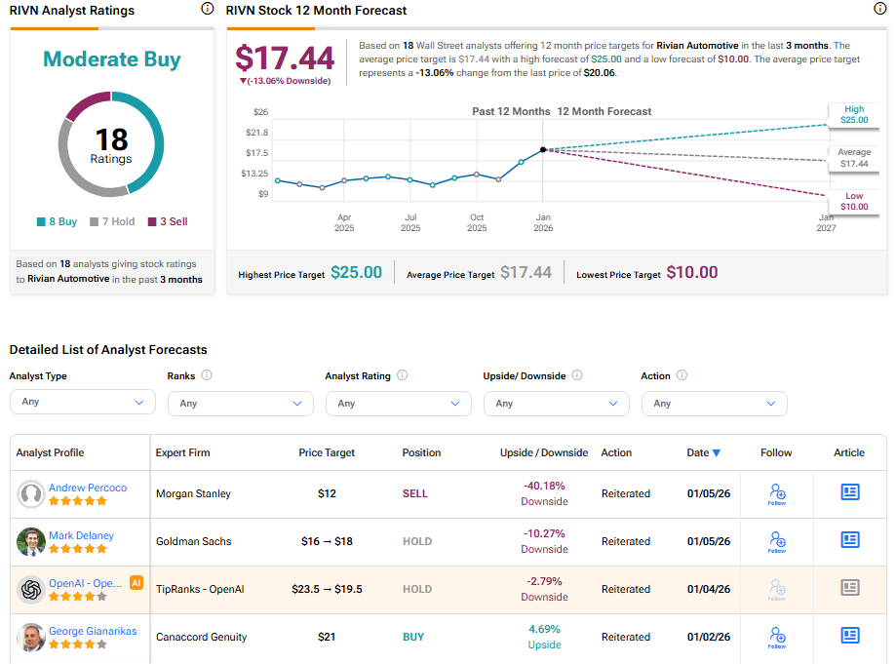
Task: Open Andrew Percoco's analyst profile link
Action: 88,488
